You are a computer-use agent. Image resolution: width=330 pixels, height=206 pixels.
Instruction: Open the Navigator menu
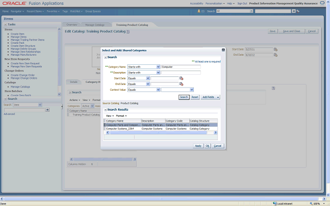click(x=17, y=11)
